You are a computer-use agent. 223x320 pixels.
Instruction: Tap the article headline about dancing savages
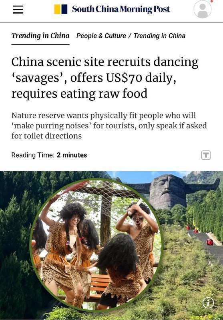[x=105, y=78]
